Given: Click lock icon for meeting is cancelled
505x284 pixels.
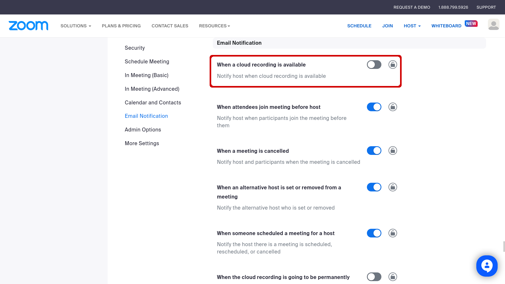Looking at the screenshot, I should click(x=393, y=151).
